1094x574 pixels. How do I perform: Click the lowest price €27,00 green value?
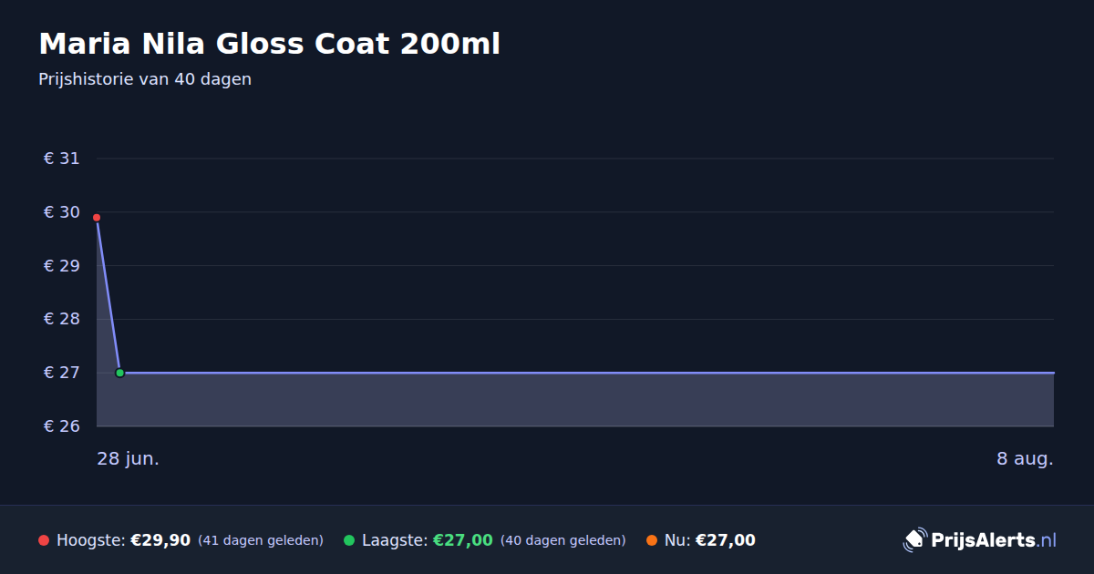click(463, 540)
